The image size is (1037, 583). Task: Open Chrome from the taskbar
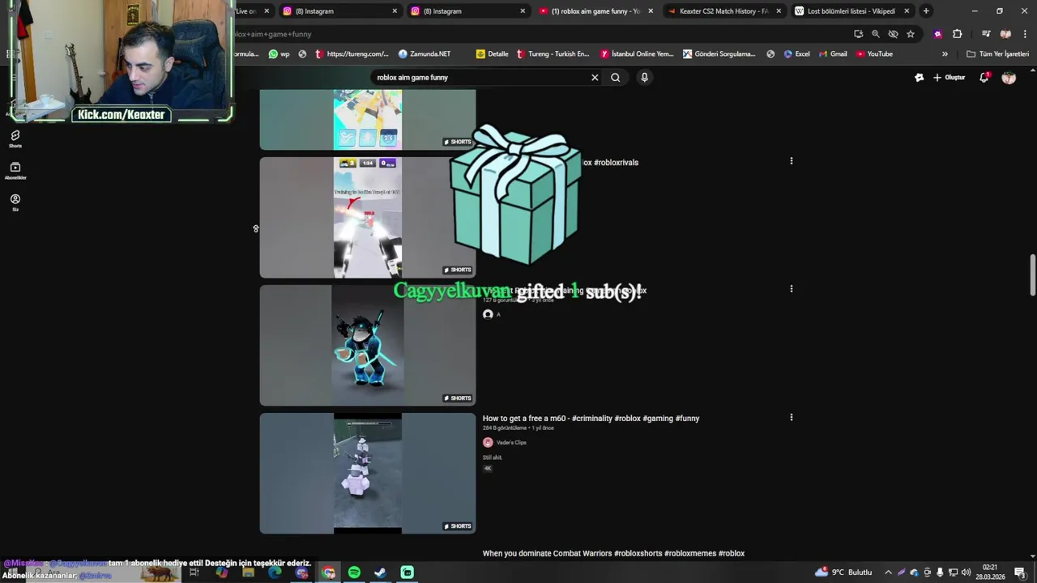coord(328,572)
